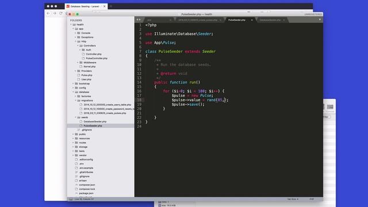Click the tests folder icon
The width and height of the screenshot is (368, 207).
tap(76, 151)
